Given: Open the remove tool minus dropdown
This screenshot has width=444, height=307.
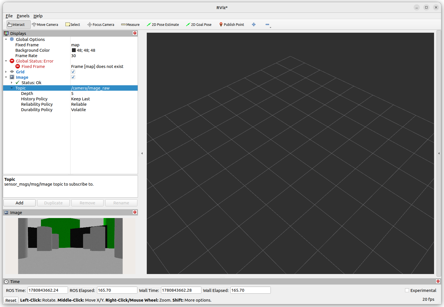Looking at the screenshot, I should (268, 25).
